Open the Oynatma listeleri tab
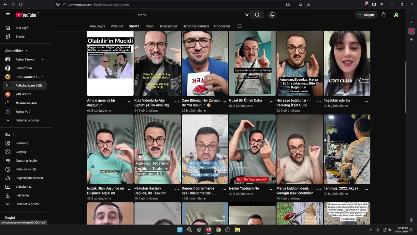This screenshot has height=235, width=417. pos(195,26)
